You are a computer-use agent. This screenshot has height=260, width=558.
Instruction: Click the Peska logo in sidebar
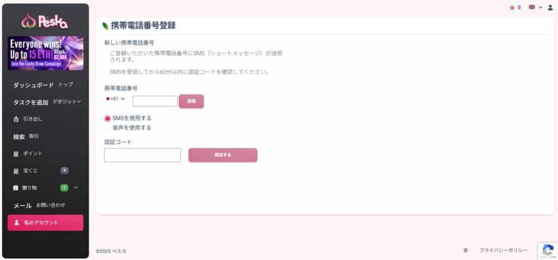click(x=45, y=21)
